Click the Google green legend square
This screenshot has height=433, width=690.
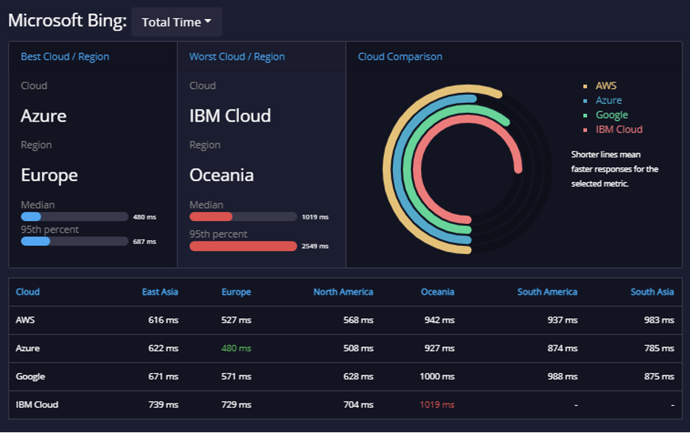(585, 115)
